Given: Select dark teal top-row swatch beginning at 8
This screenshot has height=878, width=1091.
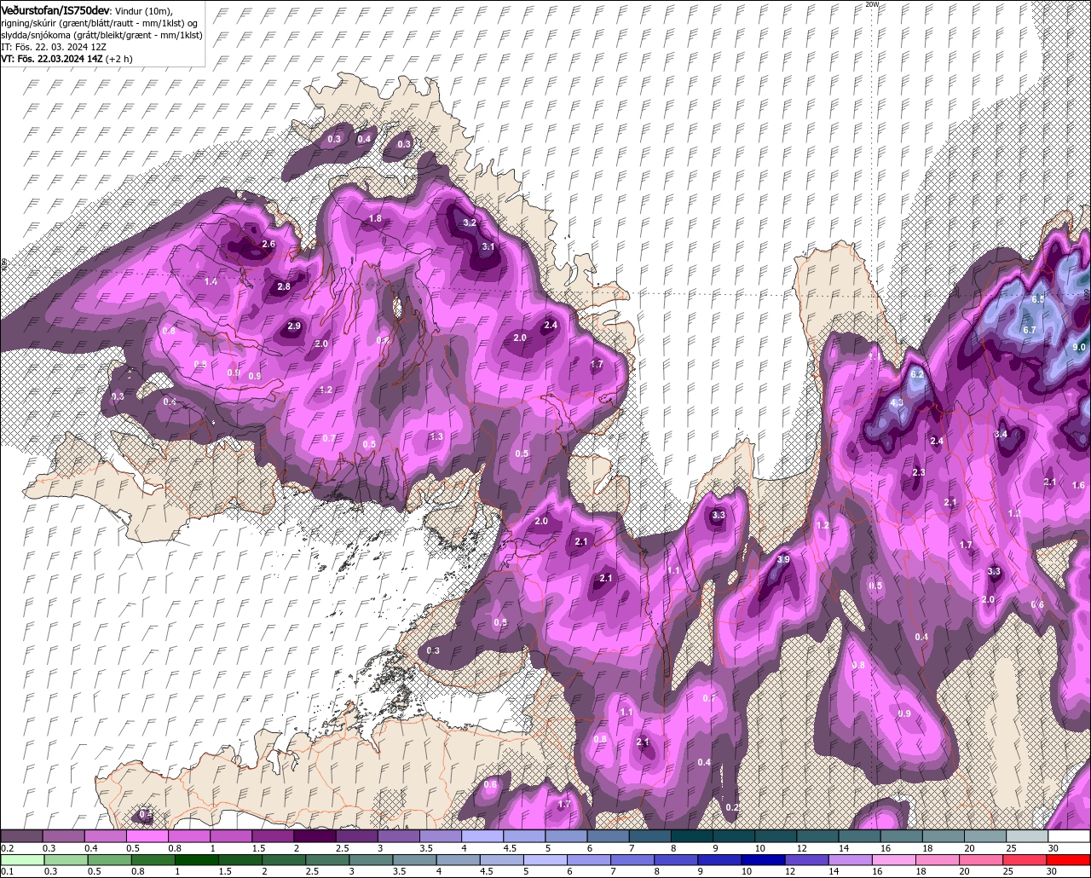Looking at the screenshot, I should [692, 836].
